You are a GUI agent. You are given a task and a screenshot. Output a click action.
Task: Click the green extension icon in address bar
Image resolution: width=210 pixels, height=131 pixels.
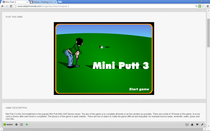tap(200, 6)
